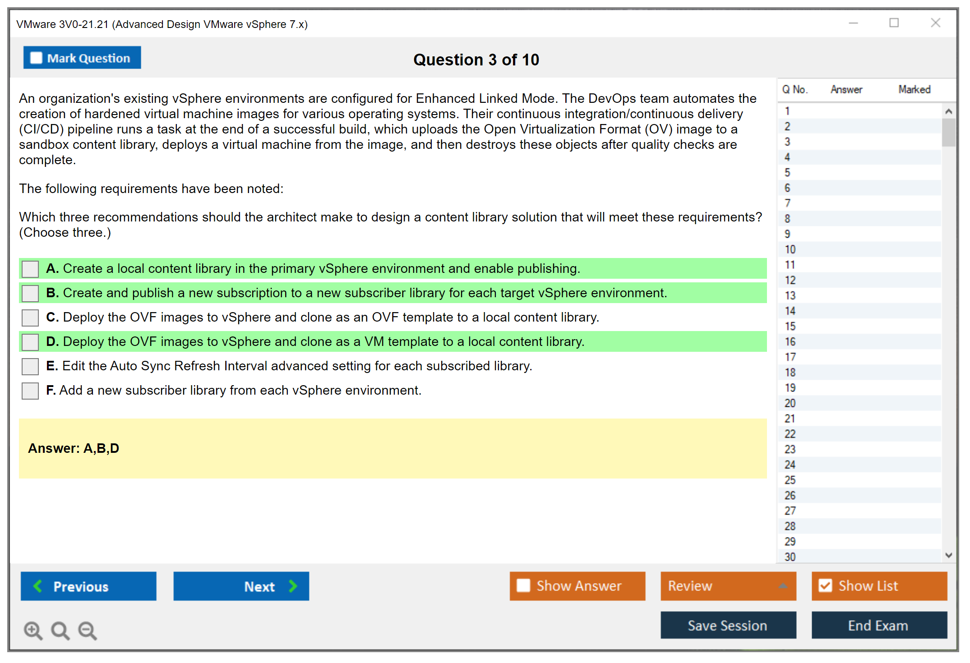
Task: Select question 21 in the list
Action: pos(790,419)
